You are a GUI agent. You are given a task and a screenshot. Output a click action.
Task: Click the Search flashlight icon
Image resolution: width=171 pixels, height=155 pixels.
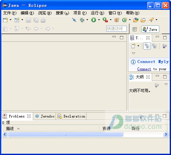151,20
